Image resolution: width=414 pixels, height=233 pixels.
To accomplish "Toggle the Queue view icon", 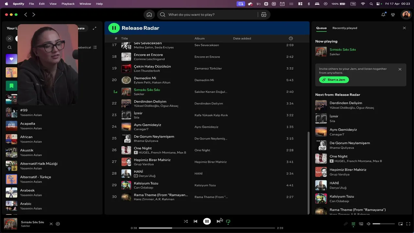I will click(353, 224).
